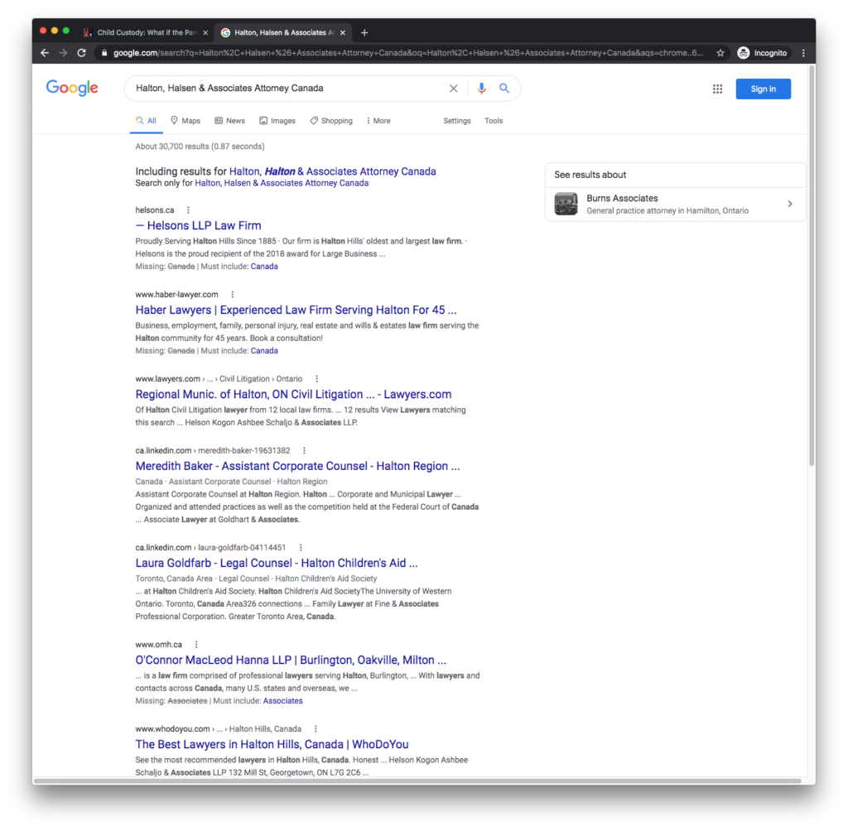848x831 pixels.
Task: Bookmark this page with the star icon
Action: pyautogui.click(x=720, y=53)
